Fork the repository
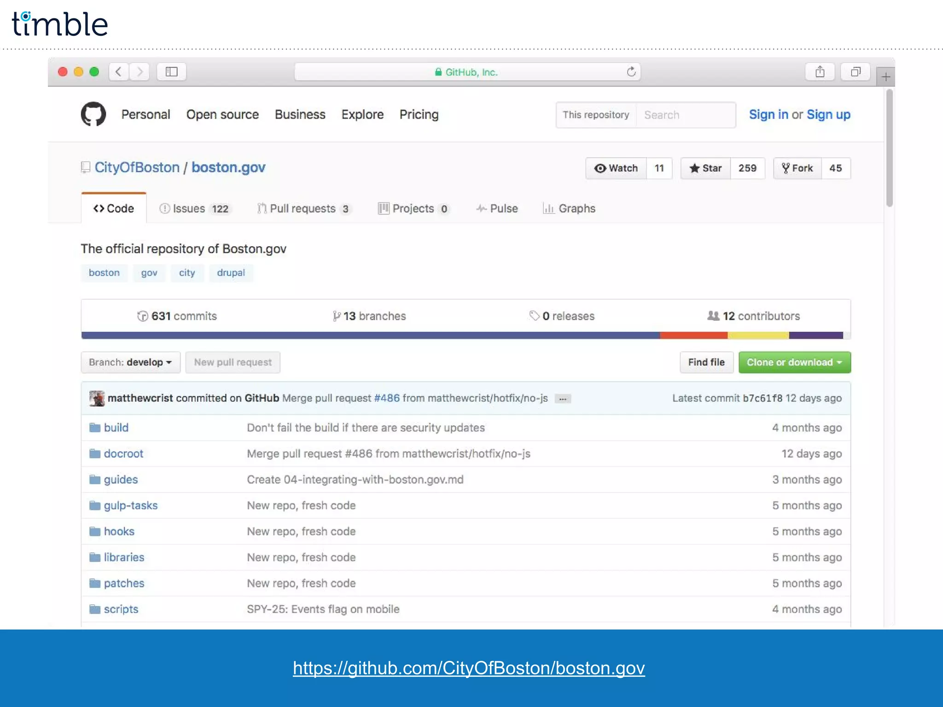943x707 pixels. 797,168
